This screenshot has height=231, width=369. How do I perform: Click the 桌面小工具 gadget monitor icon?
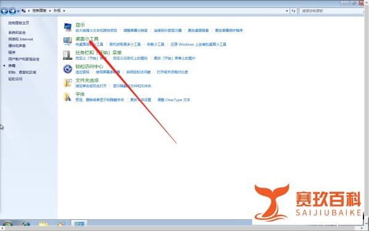[68, 41]
